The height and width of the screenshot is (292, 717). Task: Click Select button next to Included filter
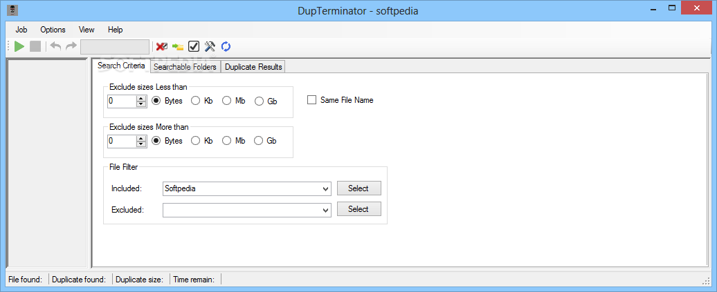(358, 188)
